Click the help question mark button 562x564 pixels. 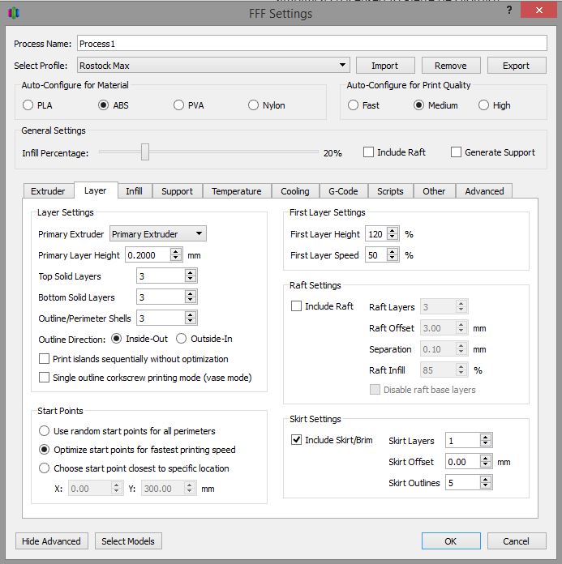[x=508, y=10]
